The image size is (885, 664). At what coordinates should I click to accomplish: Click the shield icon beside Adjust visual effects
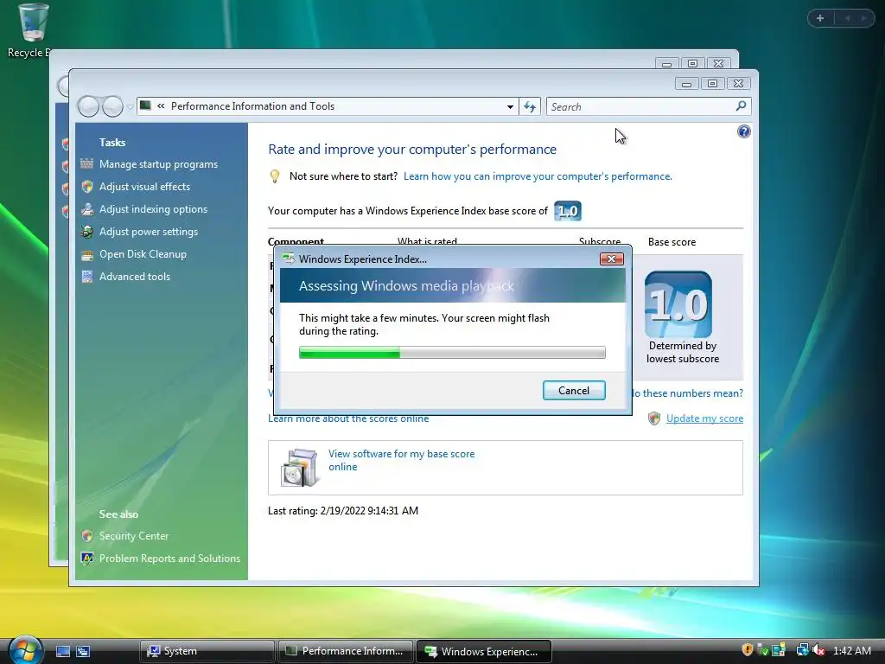87,187
